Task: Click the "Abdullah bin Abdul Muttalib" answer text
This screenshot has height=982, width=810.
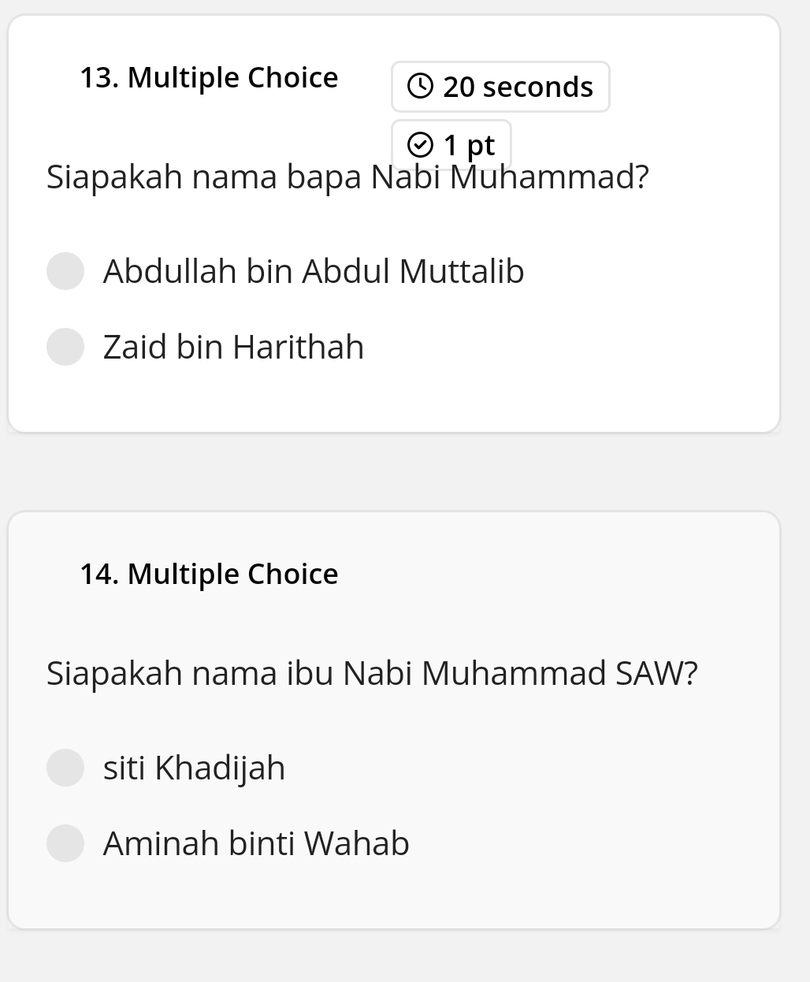Action: (314, 271)
